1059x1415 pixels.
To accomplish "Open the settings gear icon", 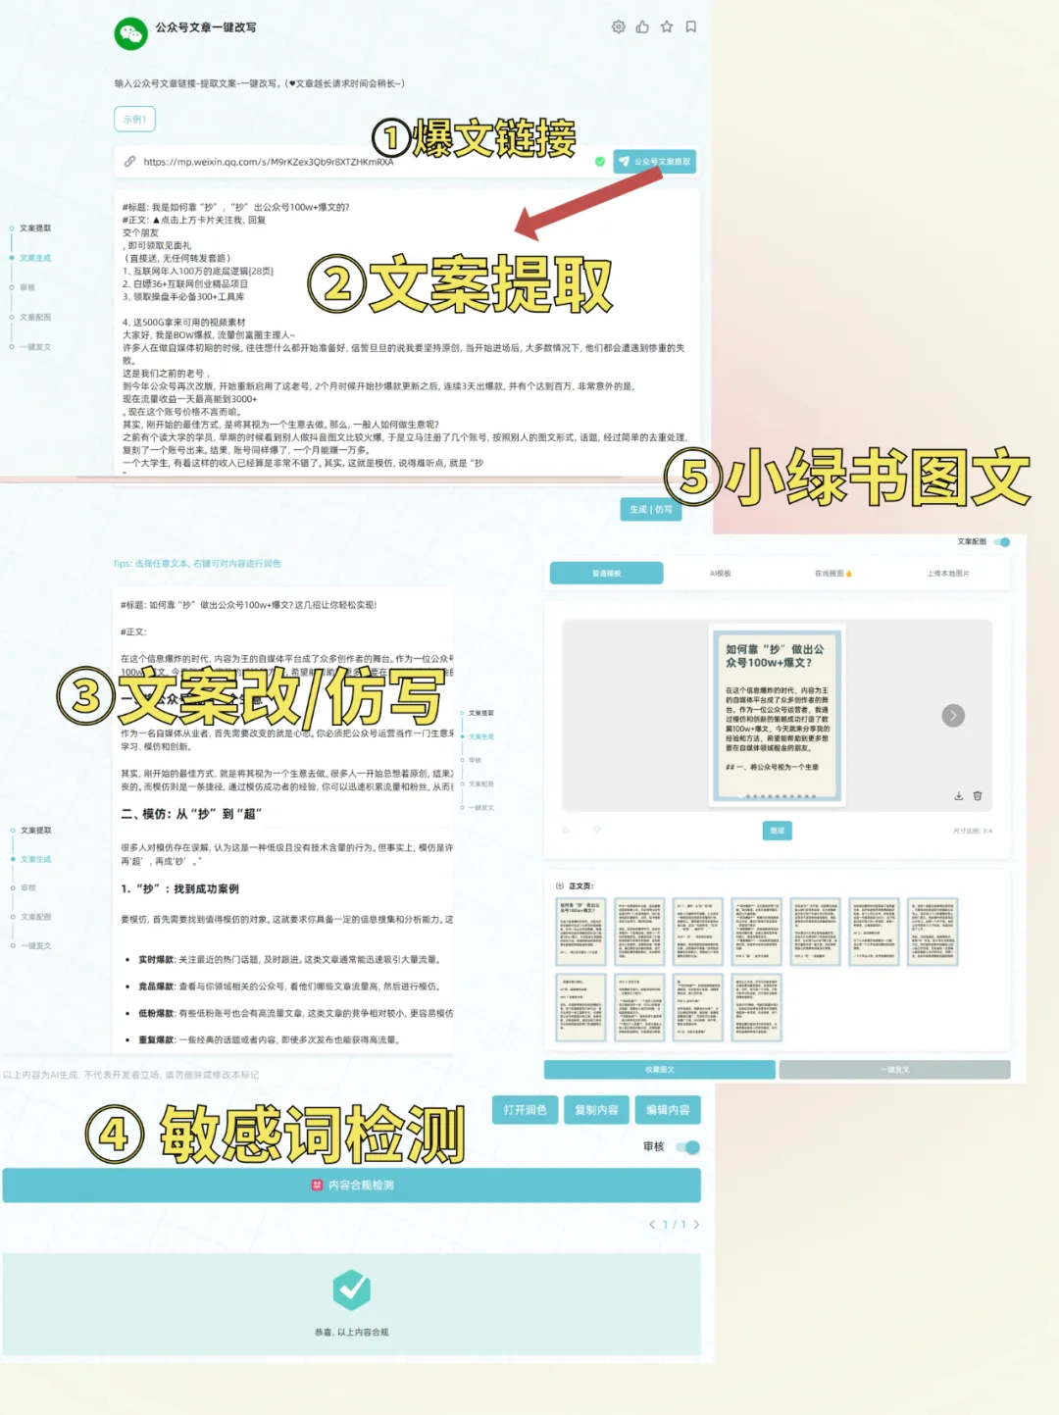I will coord(619,27).
